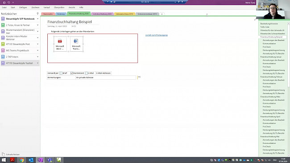This screenshot has height=163, width=290.
Task: Click the OneNote taskbar icon
Action: tap(40, 160)
